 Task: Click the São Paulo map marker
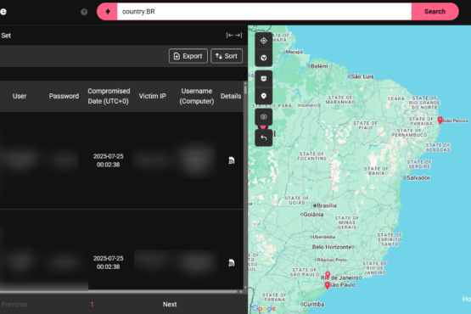coord(327,285)
